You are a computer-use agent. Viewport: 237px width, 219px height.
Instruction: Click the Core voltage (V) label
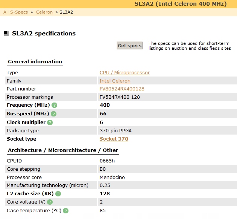pos(26,202)
